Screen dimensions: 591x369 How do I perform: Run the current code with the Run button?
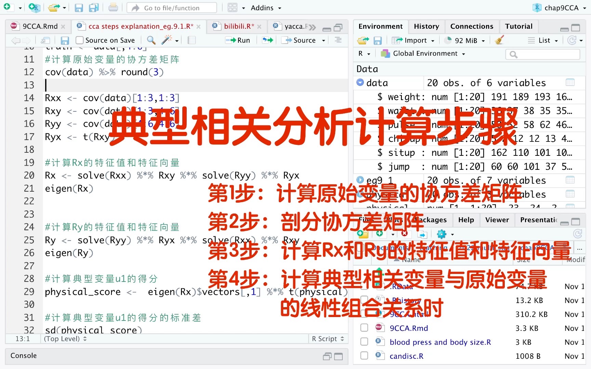(238, 40)
